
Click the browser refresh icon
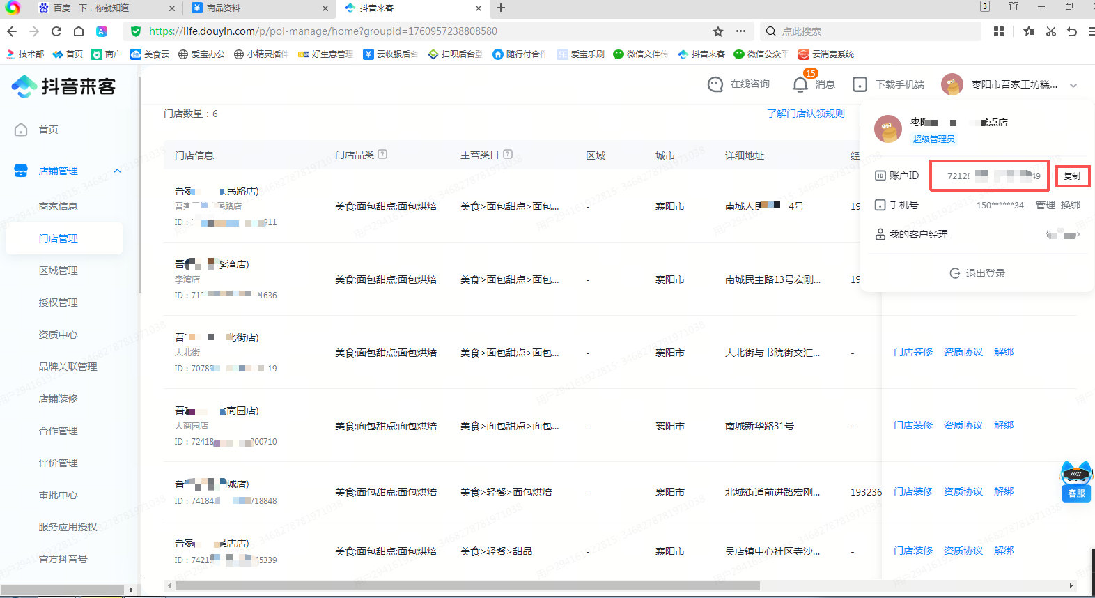pos(56,31)
